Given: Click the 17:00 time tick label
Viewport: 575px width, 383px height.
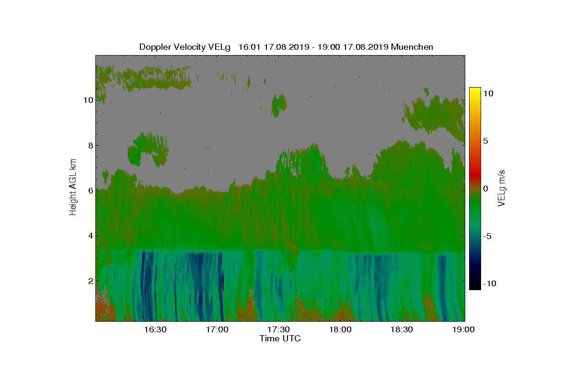Looking at the screenshot, I should point(217,329).
